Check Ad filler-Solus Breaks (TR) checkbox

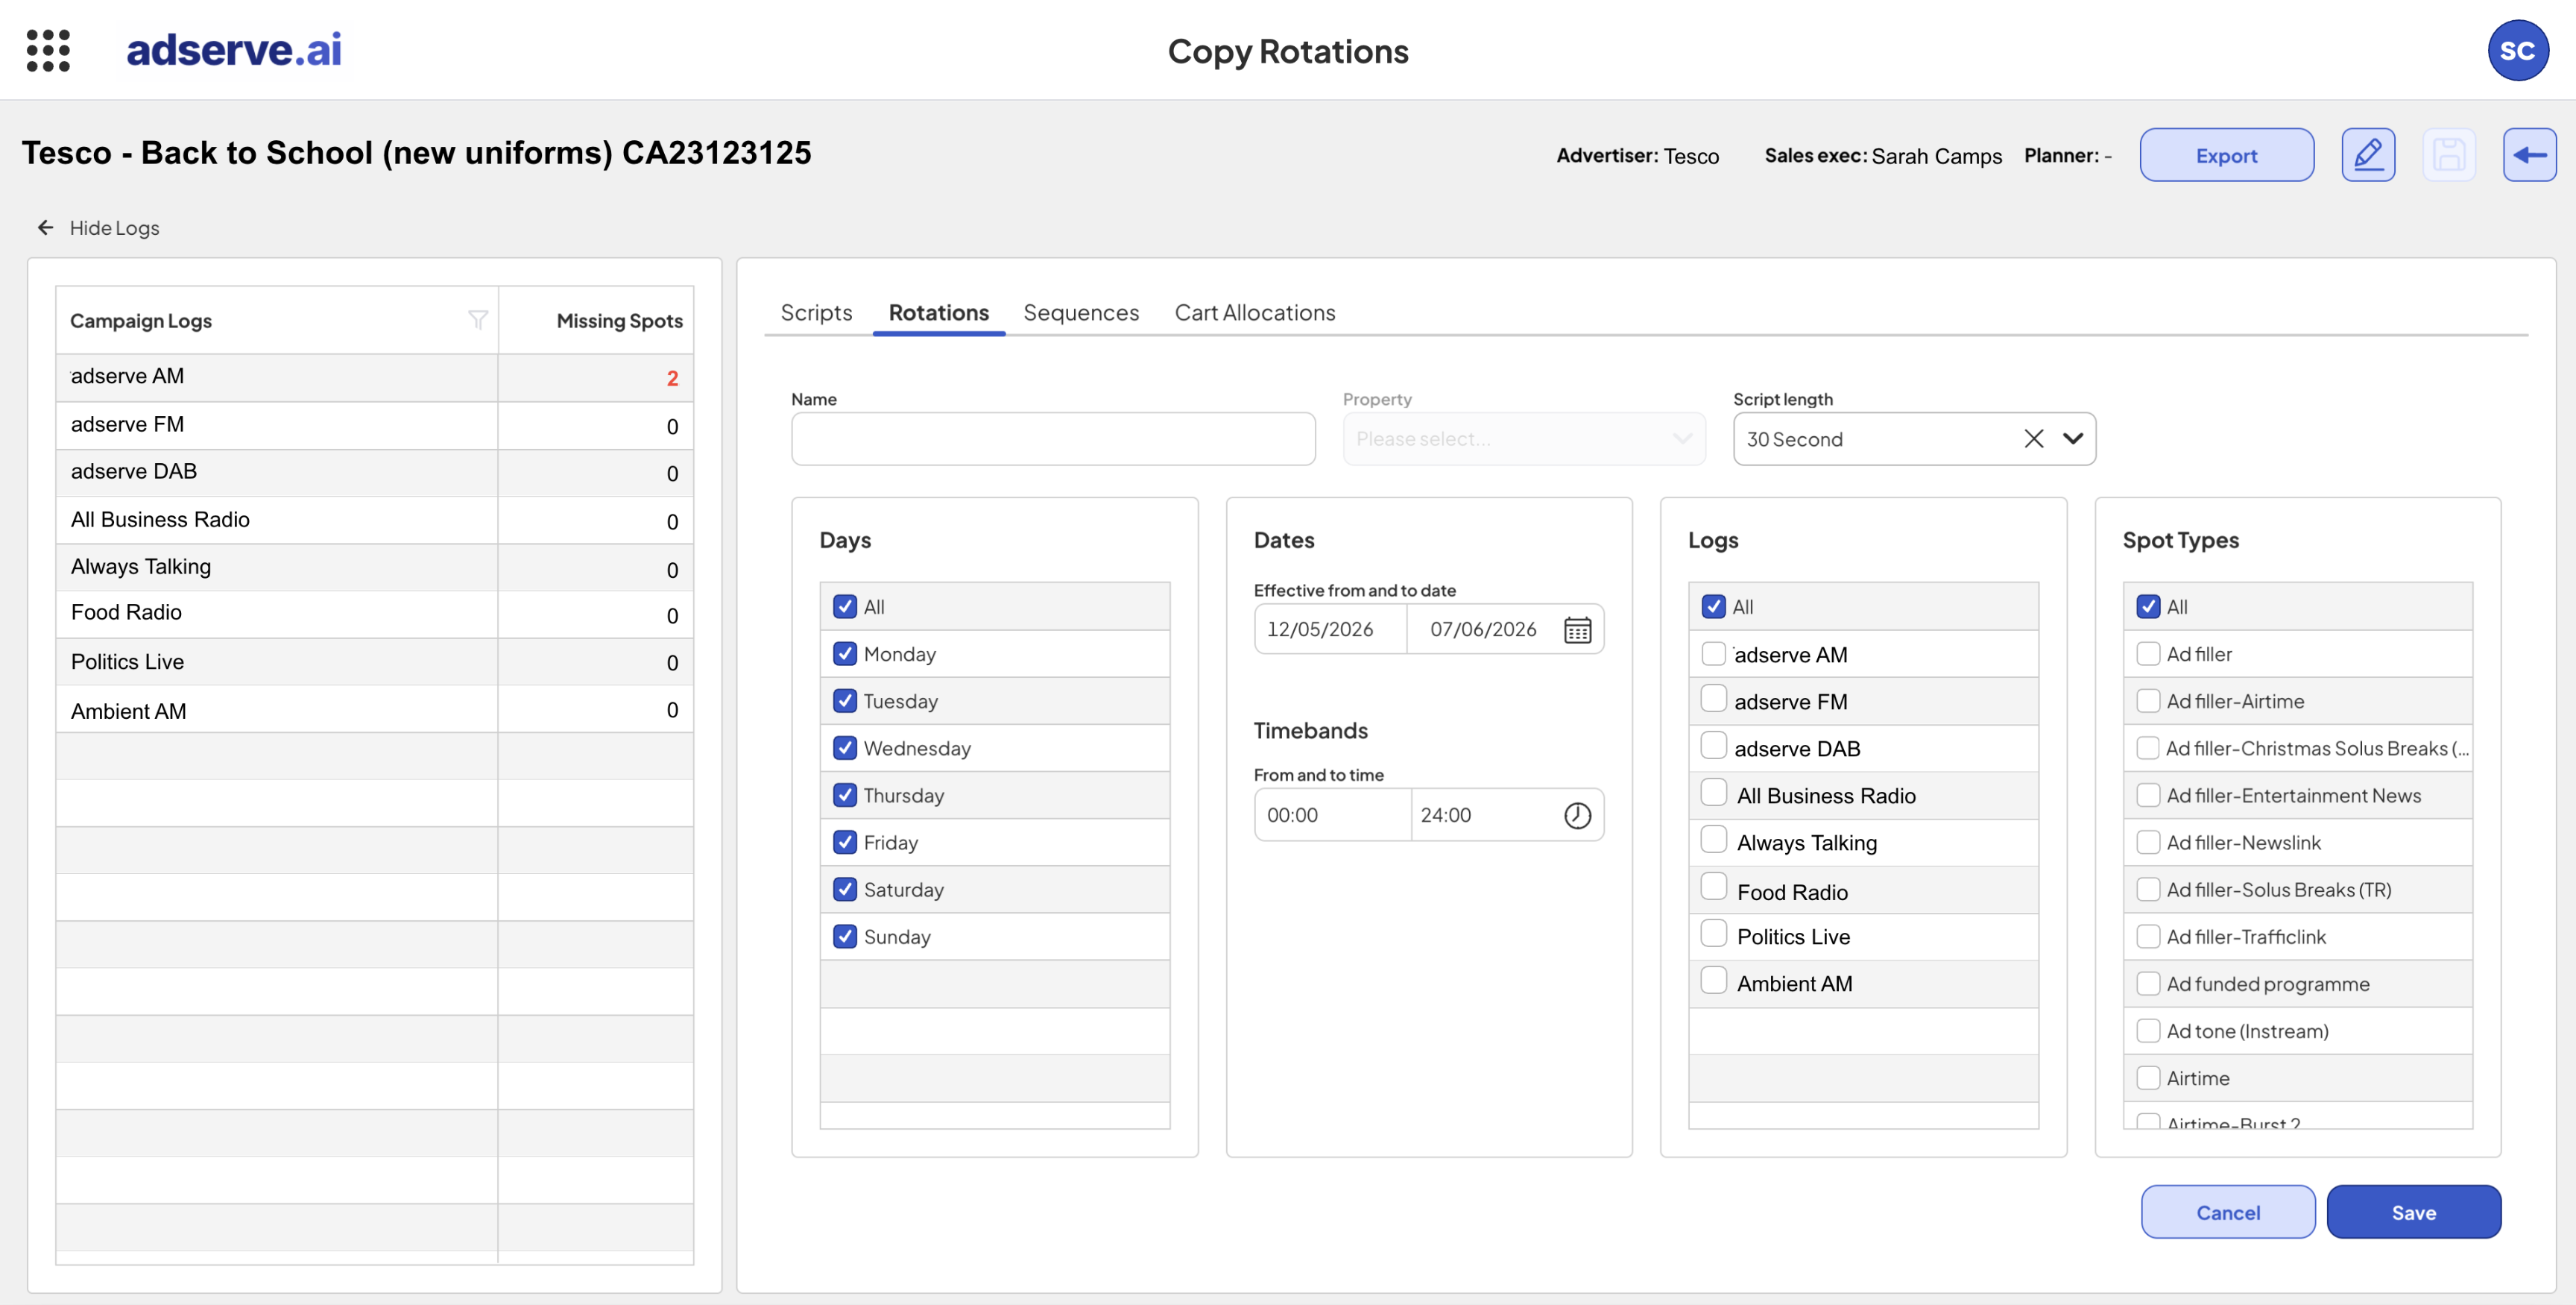[x=2147, y=890]
